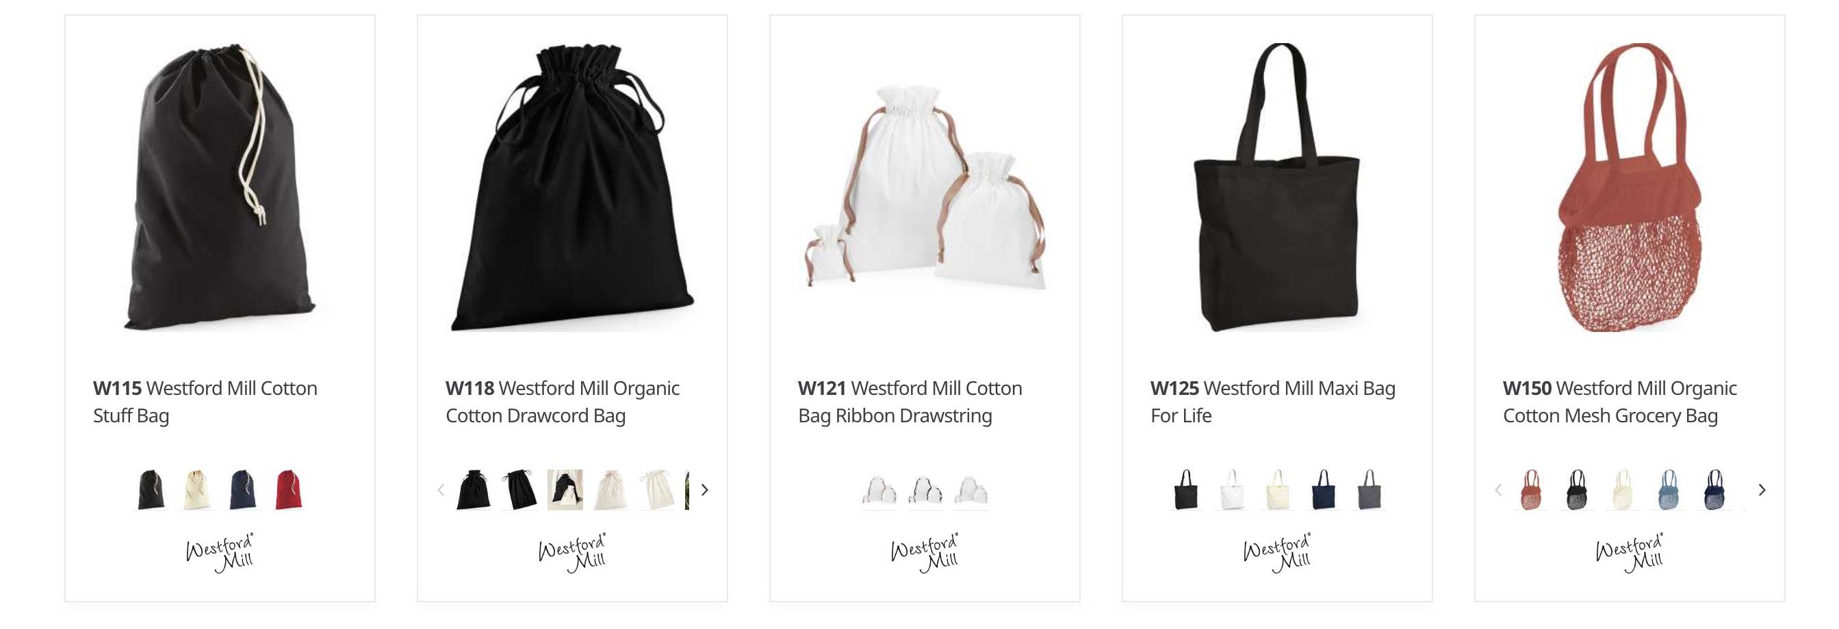Open W115 Westford Mill Cotton Stuff Bag
This screenshot has height=629, width=1839.
pos(205,402)
